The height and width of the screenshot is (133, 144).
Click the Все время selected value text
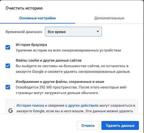pos(57,32)
